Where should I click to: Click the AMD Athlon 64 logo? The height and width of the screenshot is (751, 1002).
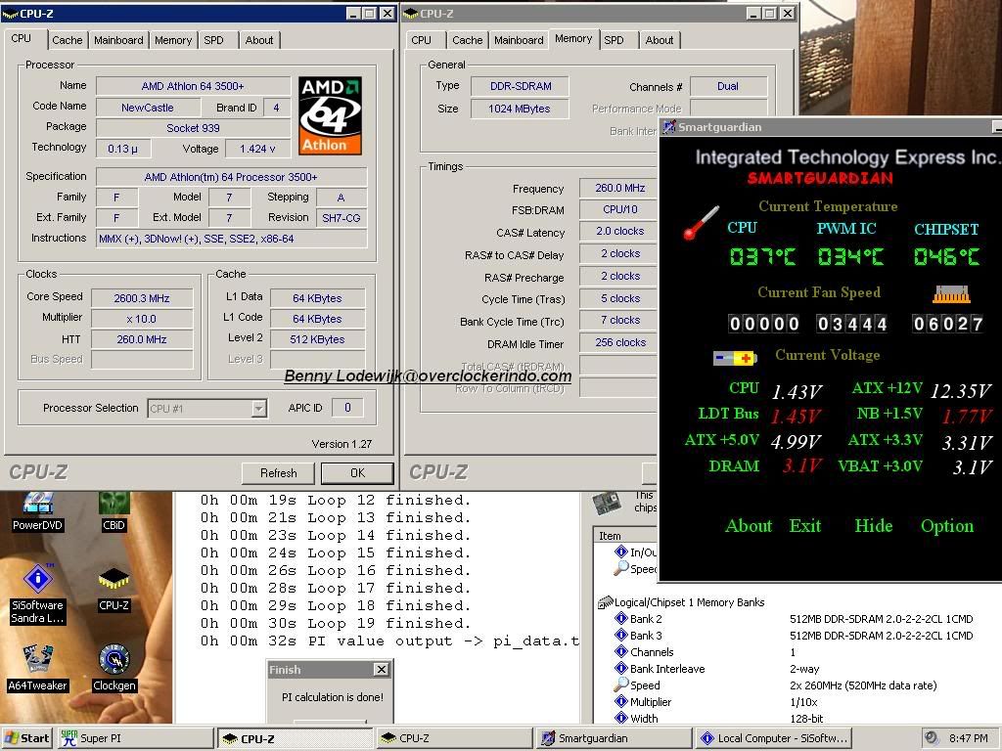[330, 115]
